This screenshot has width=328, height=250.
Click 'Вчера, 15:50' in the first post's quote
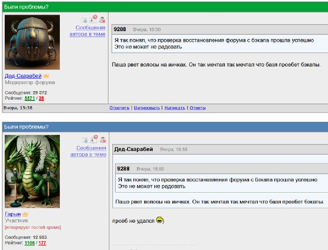(x=147, y=30)
